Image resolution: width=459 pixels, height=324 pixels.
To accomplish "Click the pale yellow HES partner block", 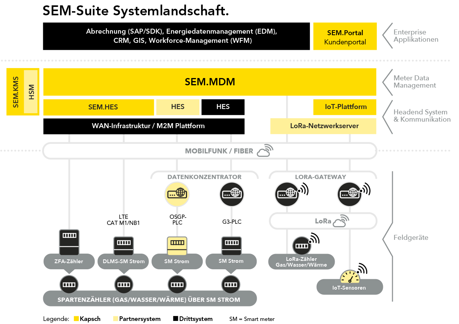I will [x=178, y=107].
